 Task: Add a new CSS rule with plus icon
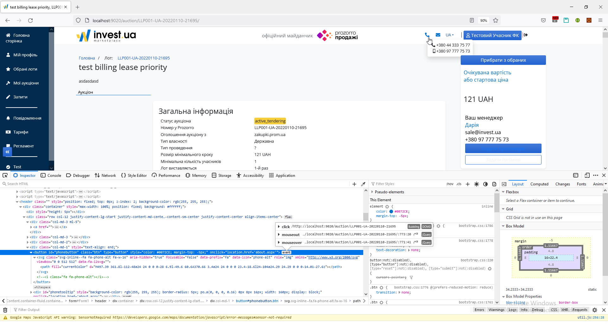[468, 184]
